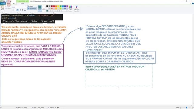Switch to the Ver ribbon tab
Viewport: 194px width, 109px height.
pos(14,4)
